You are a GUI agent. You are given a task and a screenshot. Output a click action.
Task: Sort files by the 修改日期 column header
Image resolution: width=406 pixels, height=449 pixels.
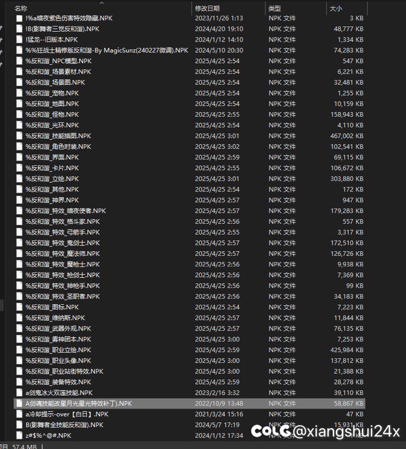coord(207,8)
